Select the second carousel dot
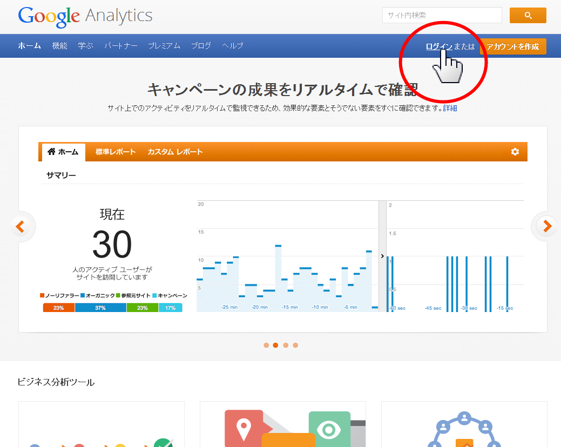This screenshot has height=447, width=561. tap(275, 345)
